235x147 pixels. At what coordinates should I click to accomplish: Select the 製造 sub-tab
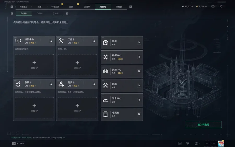(x=40, y=13)
